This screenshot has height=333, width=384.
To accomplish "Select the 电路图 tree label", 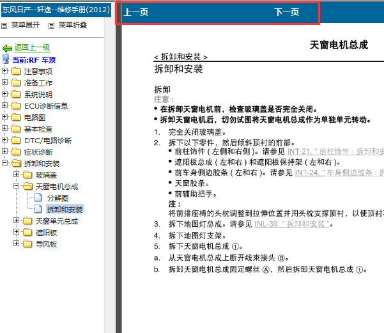I will click(x=35, y=118).
